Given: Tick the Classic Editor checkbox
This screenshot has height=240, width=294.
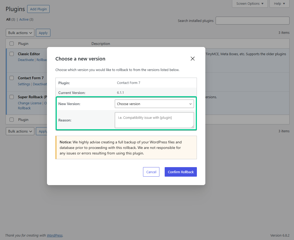Looking at the screenshot, I should click(x=12, y=54).
